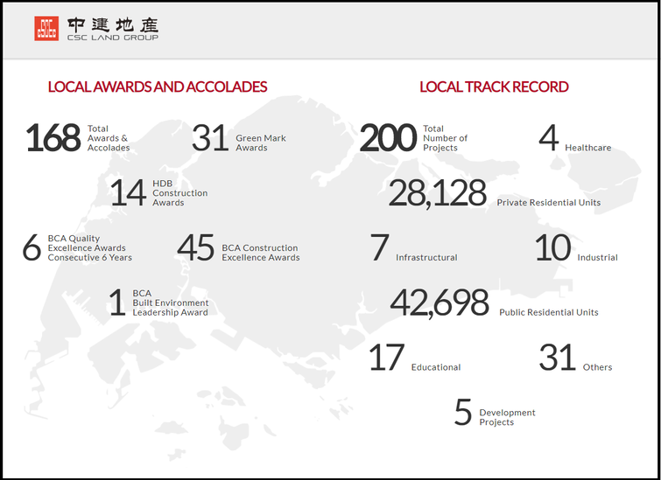Select the 28,128 private residential number

click(x=437, y=194)
